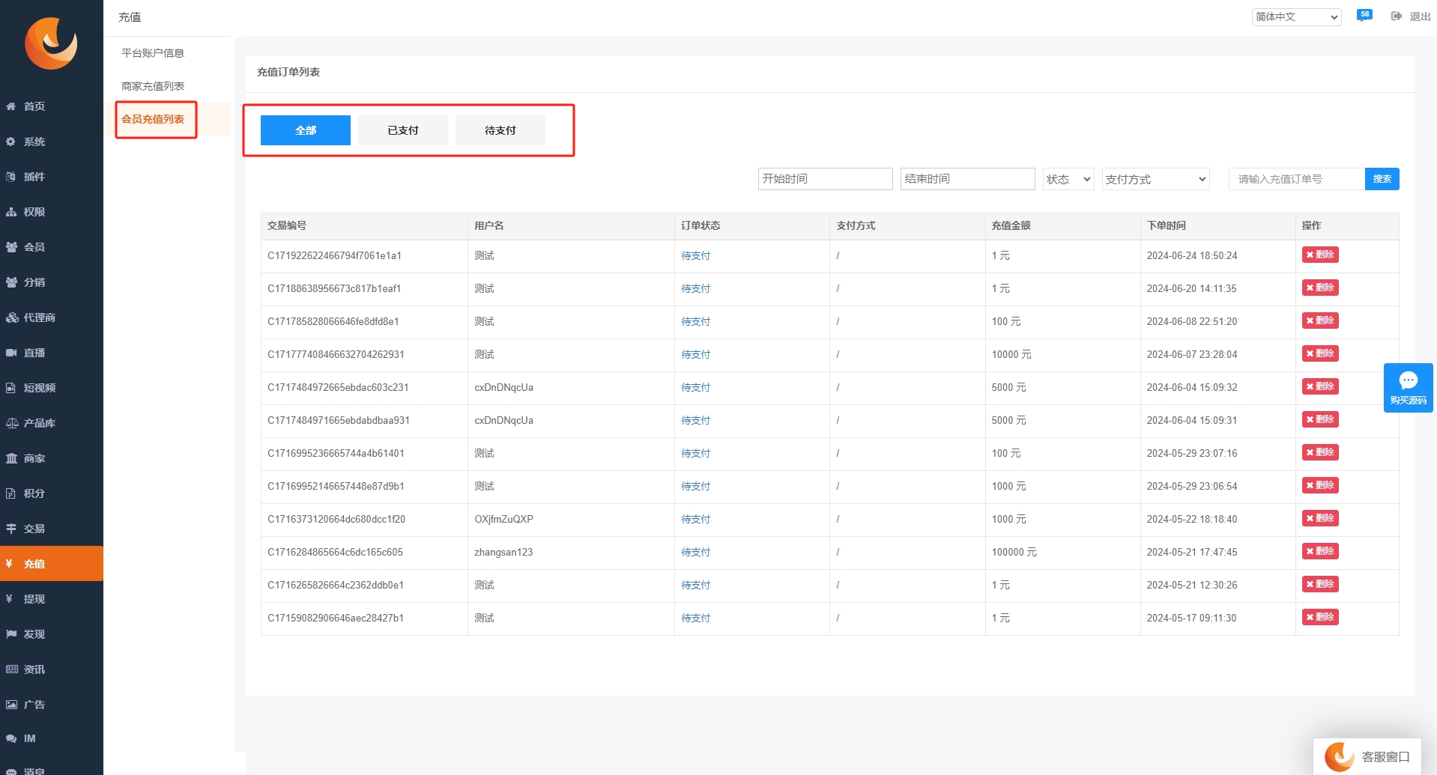Delete zhangsan123's 100000 元 order
This screenshot has height=775, width=1437.
click(x=1320, y=551)
